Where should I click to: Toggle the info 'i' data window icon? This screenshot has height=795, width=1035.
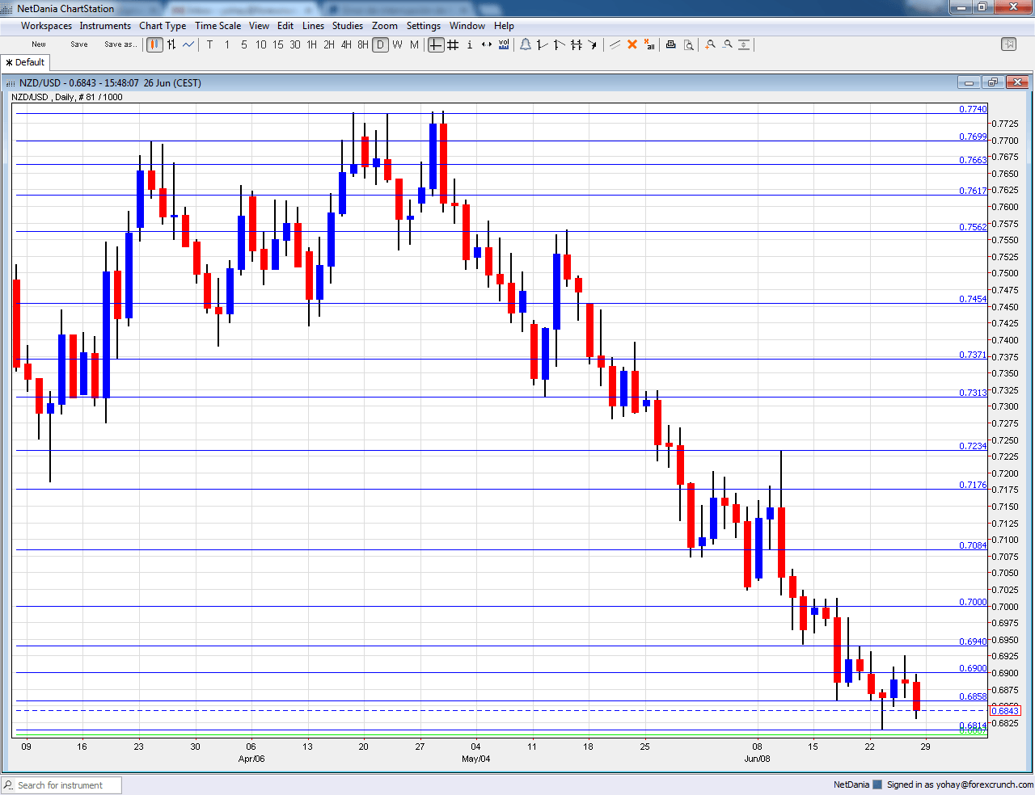470,44
